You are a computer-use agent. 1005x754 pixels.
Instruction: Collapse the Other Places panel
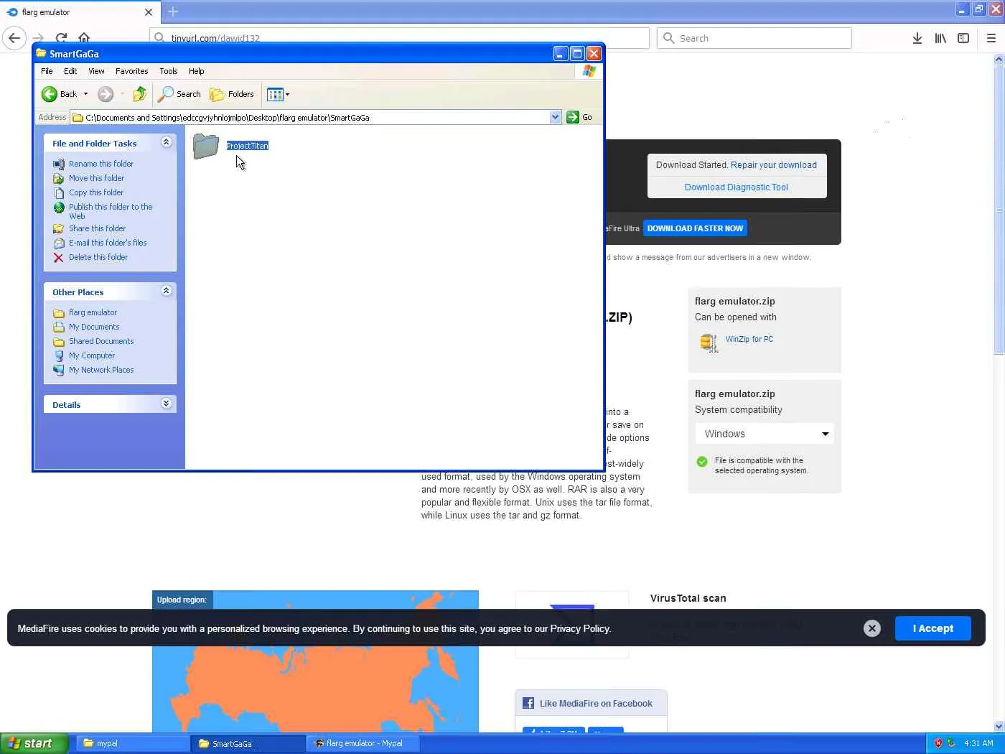click(x=167, y=291)
